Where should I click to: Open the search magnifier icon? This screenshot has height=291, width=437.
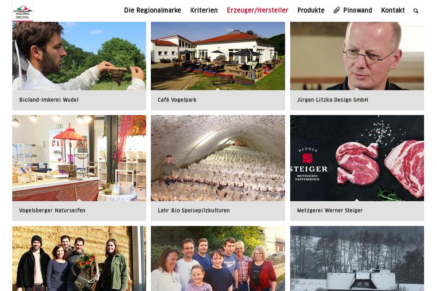416,11
